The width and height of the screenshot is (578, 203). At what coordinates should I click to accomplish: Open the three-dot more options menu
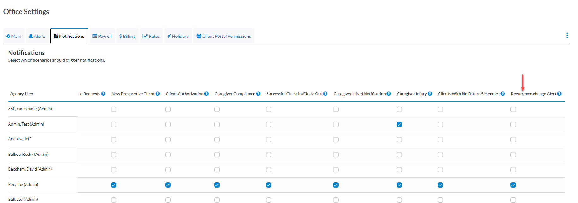click(x=567, y=35)
